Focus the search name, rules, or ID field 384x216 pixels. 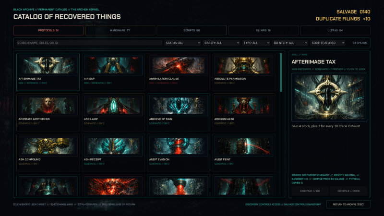[x=89, y=43]
